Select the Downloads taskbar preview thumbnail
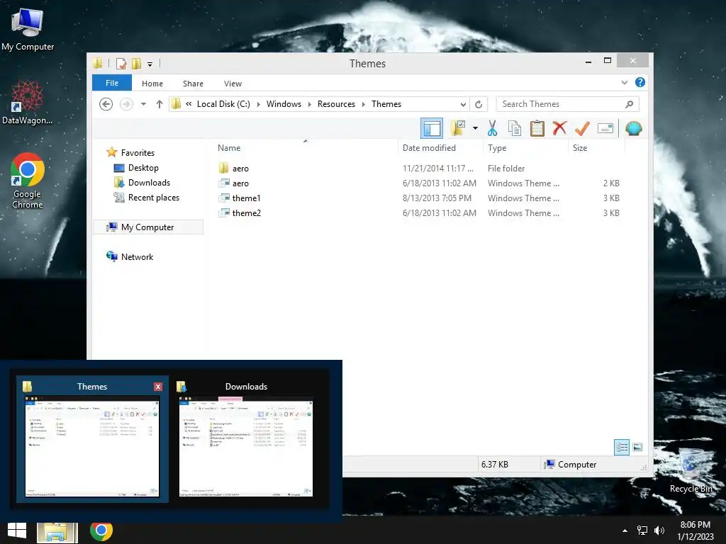726x544 pixels. [246, 438]
